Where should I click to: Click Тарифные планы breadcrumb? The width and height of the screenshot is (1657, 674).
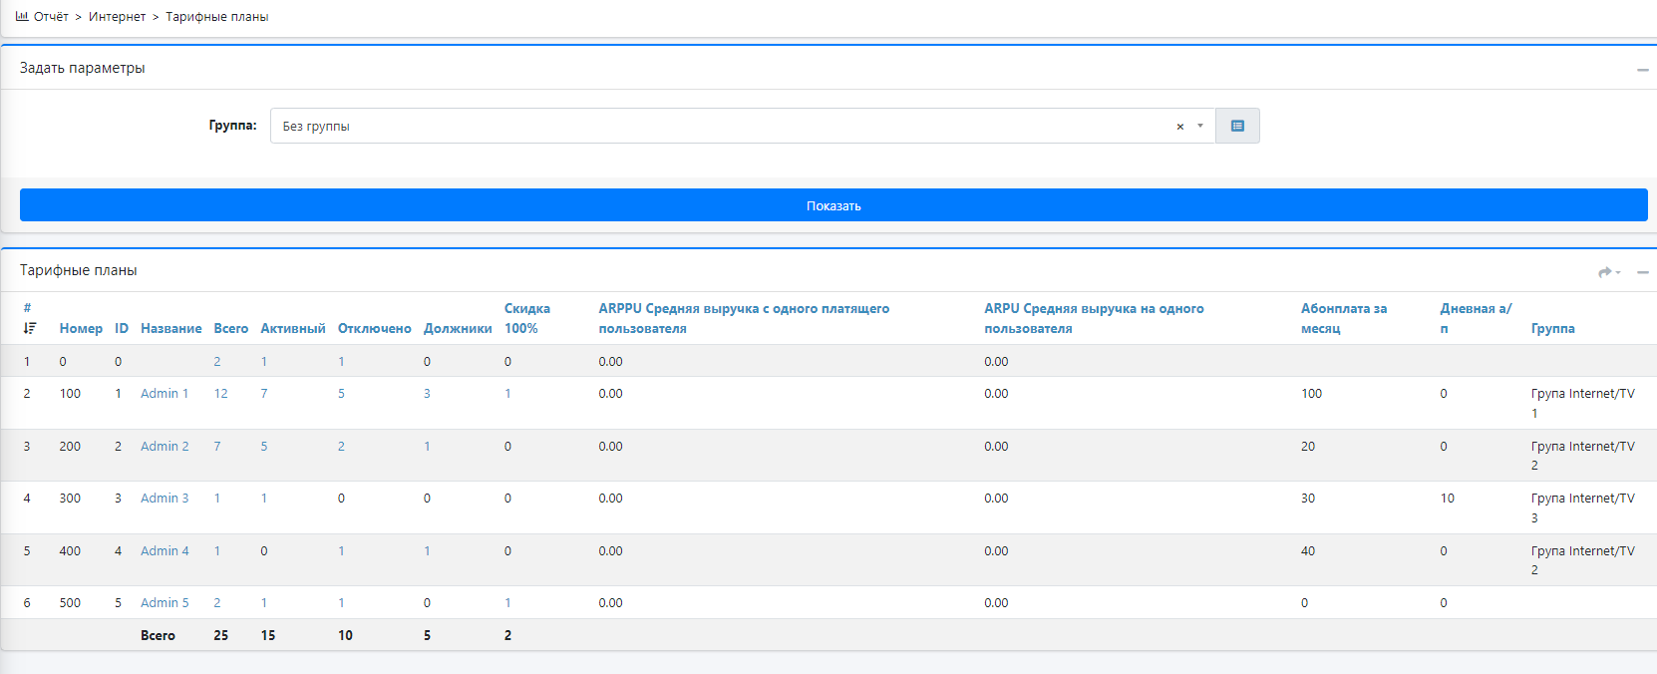217,17
